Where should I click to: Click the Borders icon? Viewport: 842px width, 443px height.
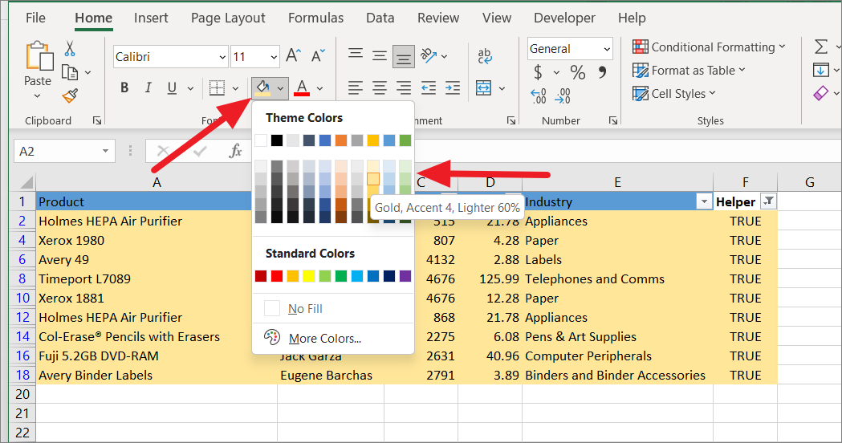pos(217,88)
